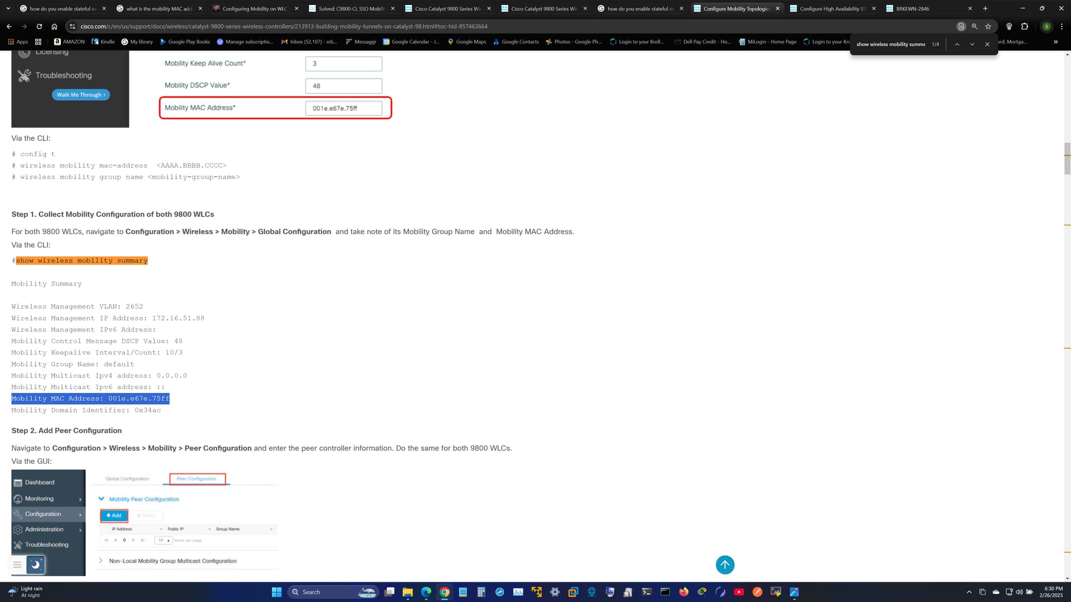This screenshot has width=1071, height=602.
Task: Switch to the BRKEWN-2846 tab
Action: pos(929,8)
